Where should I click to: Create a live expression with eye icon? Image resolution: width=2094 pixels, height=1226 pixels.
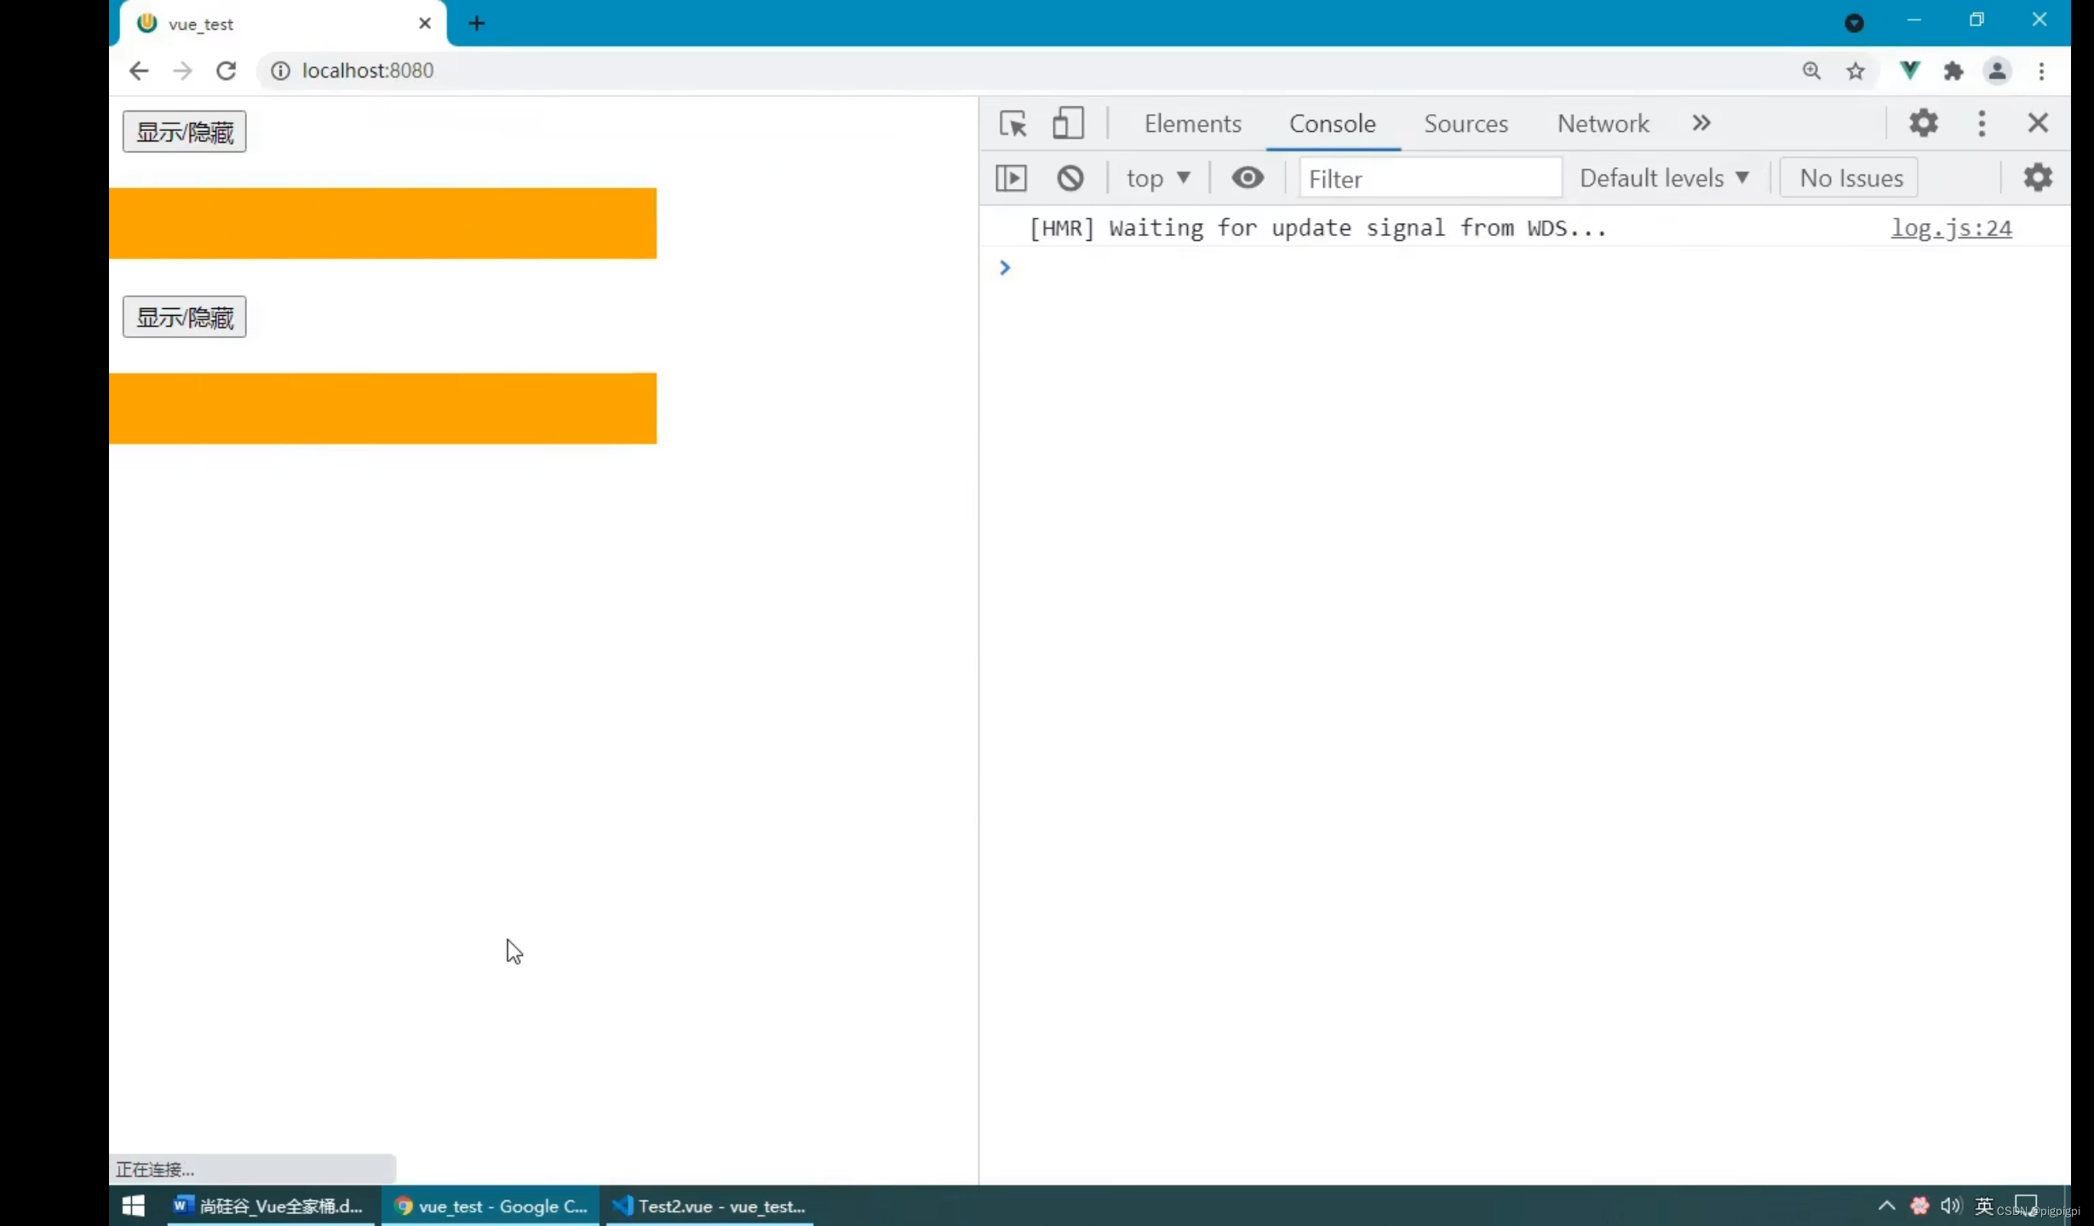pos(1248,178)
